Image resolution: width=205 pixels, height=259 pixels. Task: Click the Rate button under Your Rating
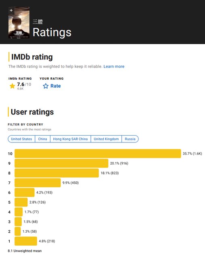point(52,86)
